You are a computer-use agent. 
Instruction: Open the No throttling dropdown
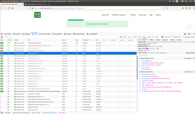tap(187, 37)
